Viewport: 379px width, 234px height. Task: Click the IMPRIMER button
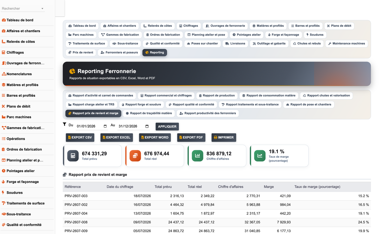(224, 138)
